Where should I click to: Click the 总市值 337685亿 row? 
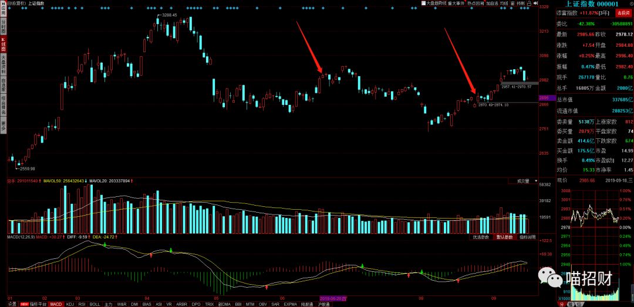pos(594,100)
